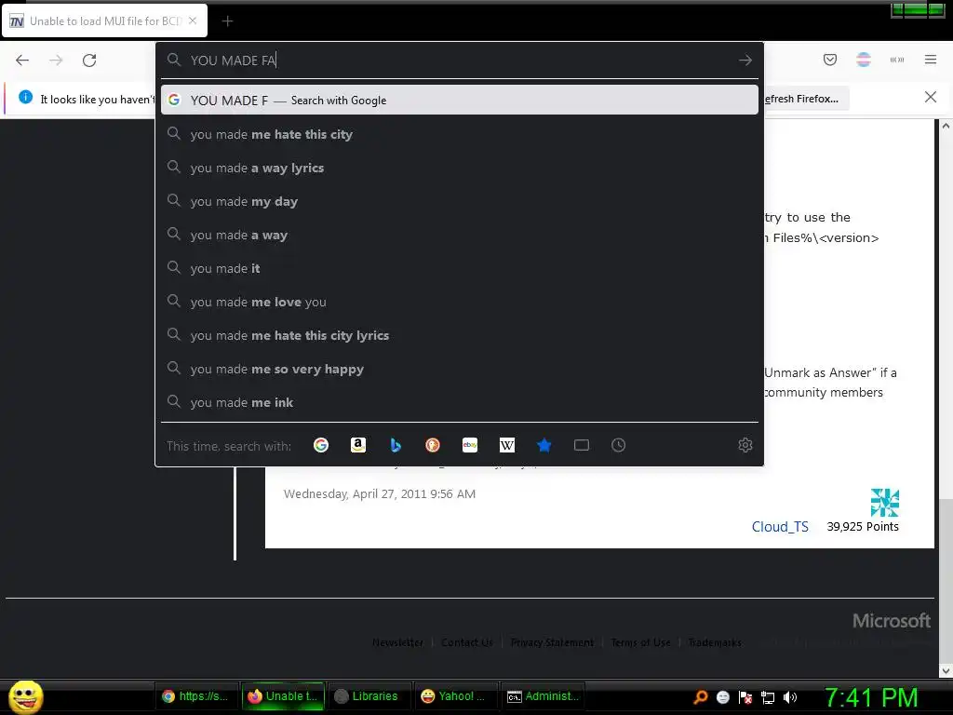Switch to Chrome 'https://s...' taskbar item
This screenshot has height=715, width=953.
pyautogui.click(x=196, y=696)
